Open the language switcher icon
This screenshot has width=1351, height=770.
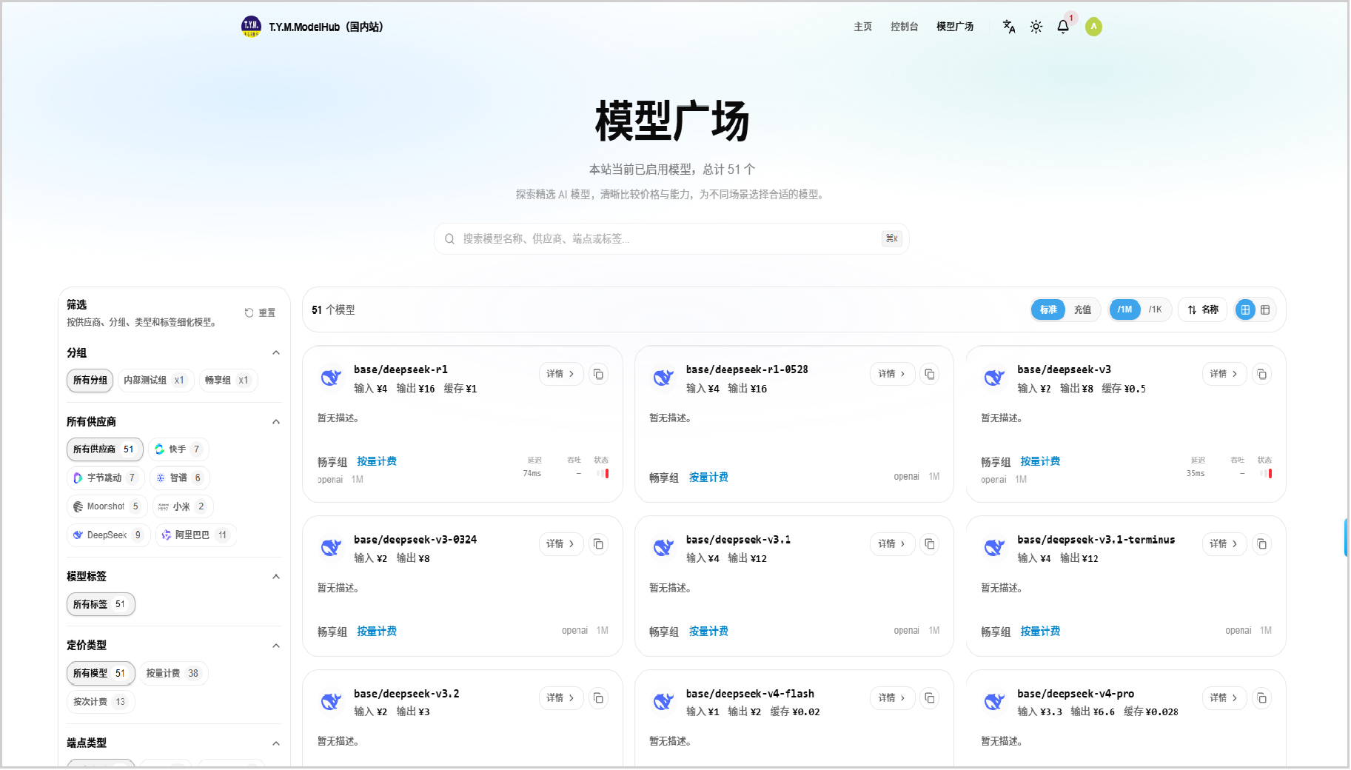(1009, 27)
